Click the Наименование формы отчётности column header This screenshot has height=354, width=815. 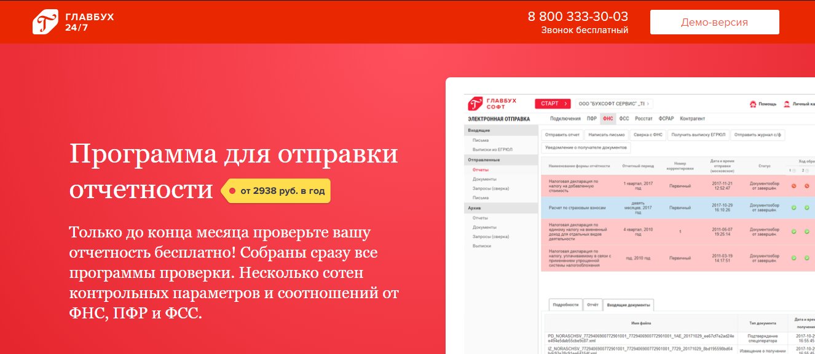pyautogui.click(x=580, y=166)
